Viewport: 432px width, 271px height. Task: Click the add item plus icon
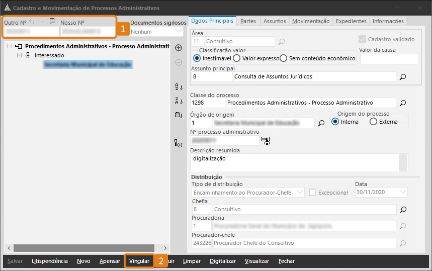click(x=178, y=48)
